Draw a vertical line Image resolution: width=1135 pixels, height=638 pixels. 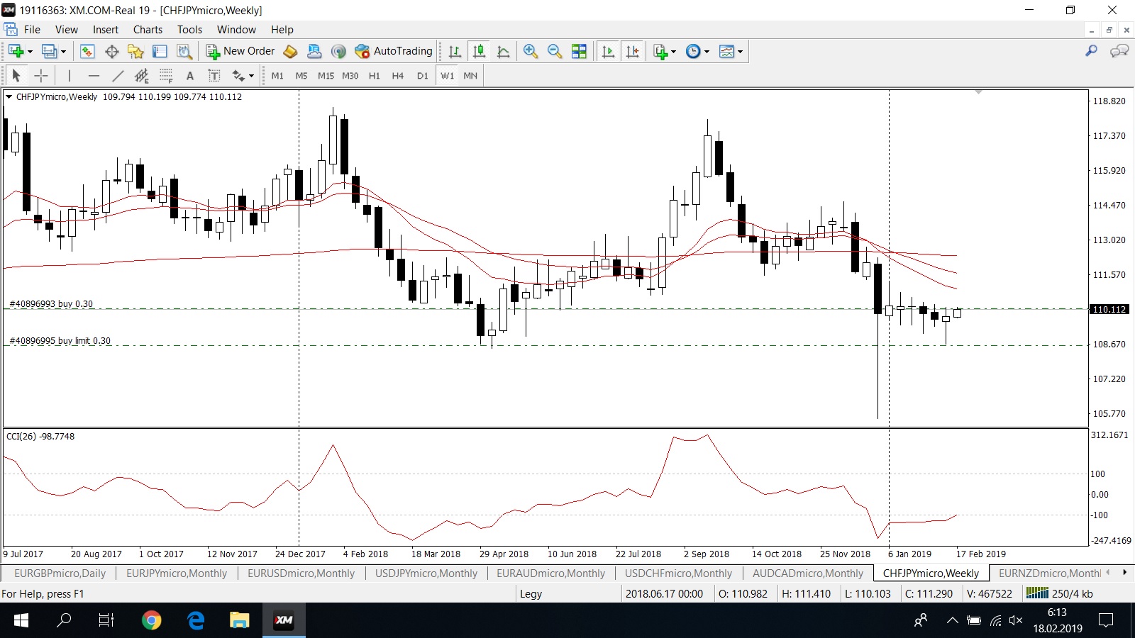tap(70, 75)
